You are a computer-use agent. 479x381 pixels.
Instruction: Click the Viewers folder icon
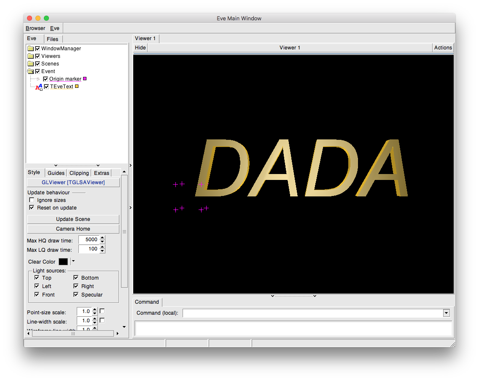[30, 56]
